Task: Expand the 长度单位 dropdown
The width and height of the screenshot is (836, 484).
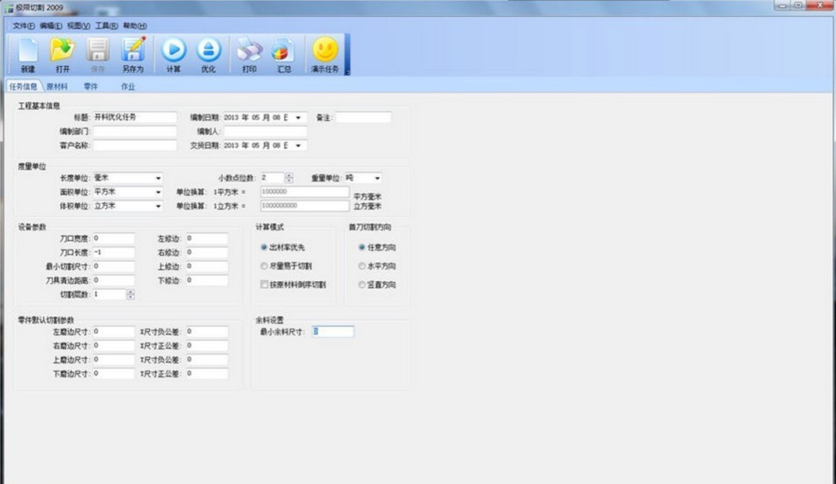Action: click(x=158, y=178)
